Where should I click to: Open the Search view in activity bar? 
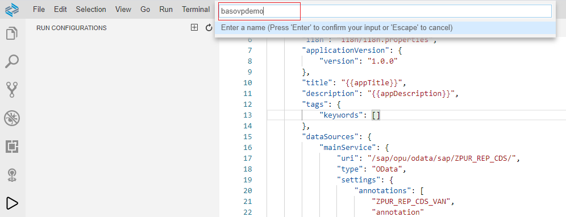click(12, 61)
